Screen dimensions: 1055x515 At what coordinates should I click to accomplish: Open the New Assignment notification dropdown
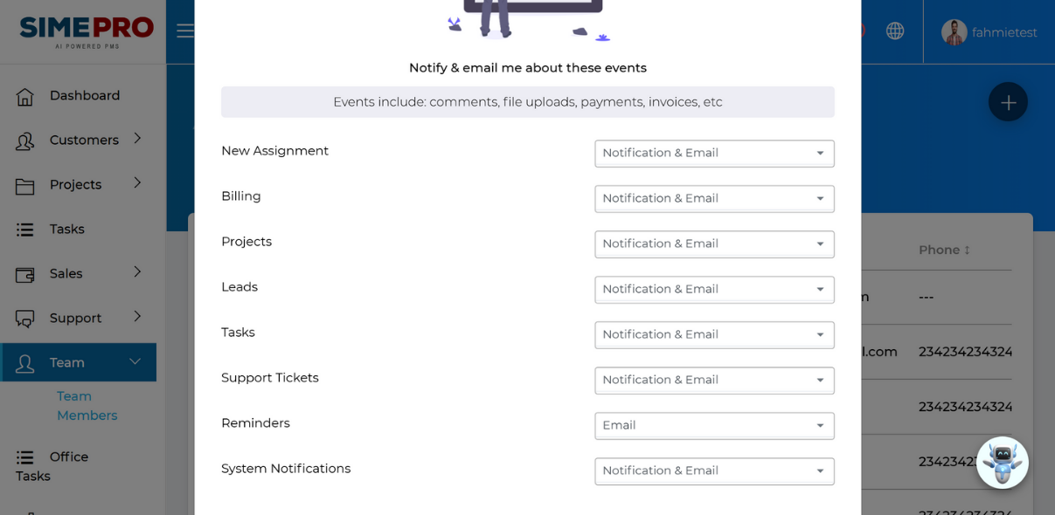point(714,153)
